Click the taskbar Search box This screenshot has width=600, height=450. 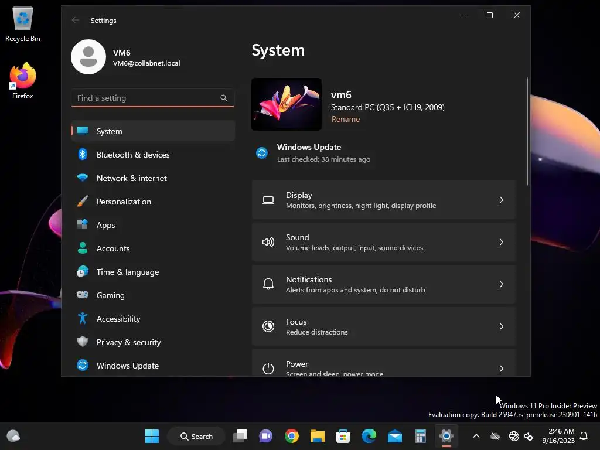196,436
